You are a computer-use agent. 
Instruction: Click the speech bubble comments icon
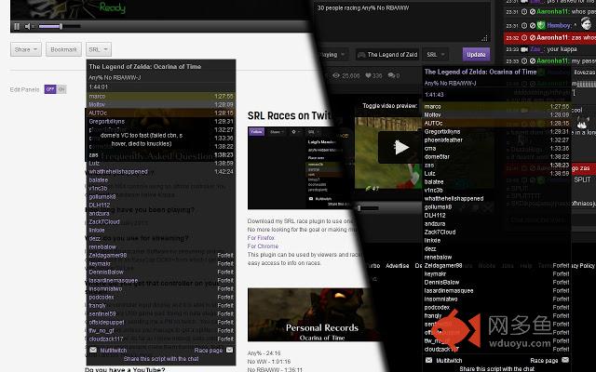[x=391, y=75]
